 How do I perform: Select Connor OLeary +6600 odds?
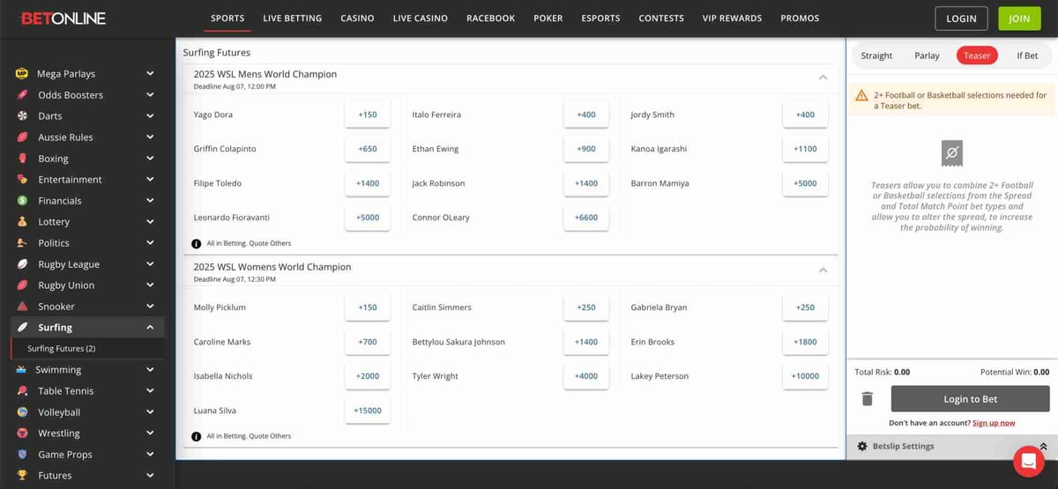[586, 218]
